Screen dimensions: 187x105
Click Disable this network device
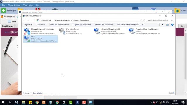click(x=59, y=25)
